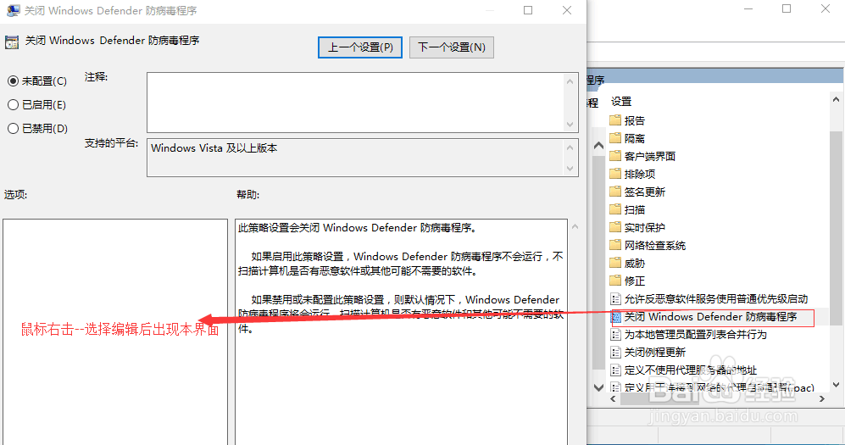The width and height of the screenshot is (845, 445).
Task: Open the 修正 folder icon
Action: pos(615,281)
